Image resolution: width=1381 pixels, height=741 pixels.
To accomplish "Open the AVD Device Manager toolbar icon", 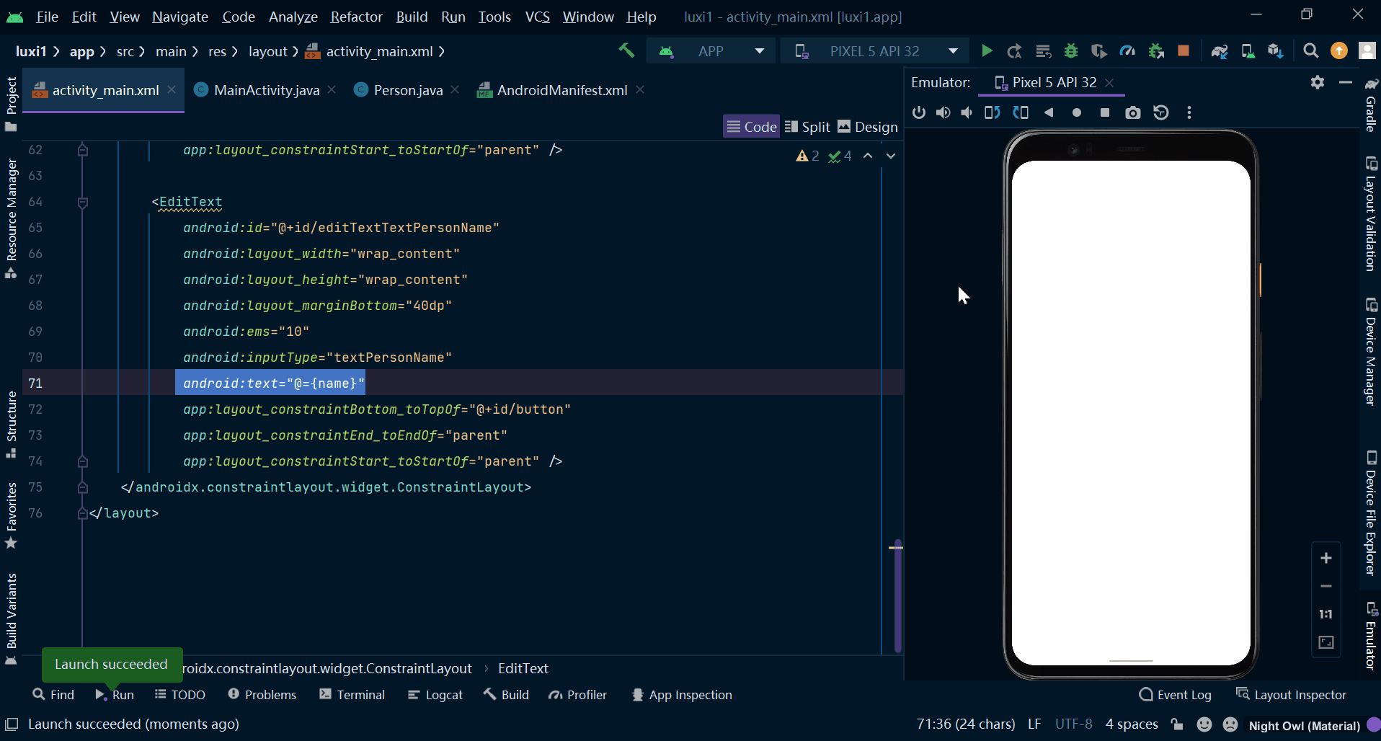I will click(x=1248, y=50).
